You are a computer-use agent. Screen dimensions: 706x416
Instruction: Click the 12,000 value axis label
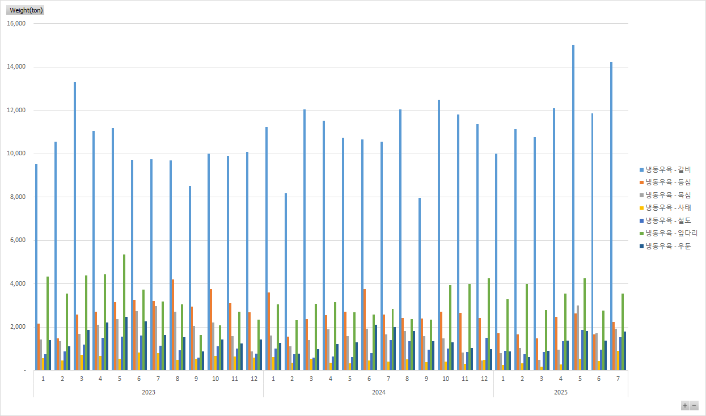tap(16, 110)
